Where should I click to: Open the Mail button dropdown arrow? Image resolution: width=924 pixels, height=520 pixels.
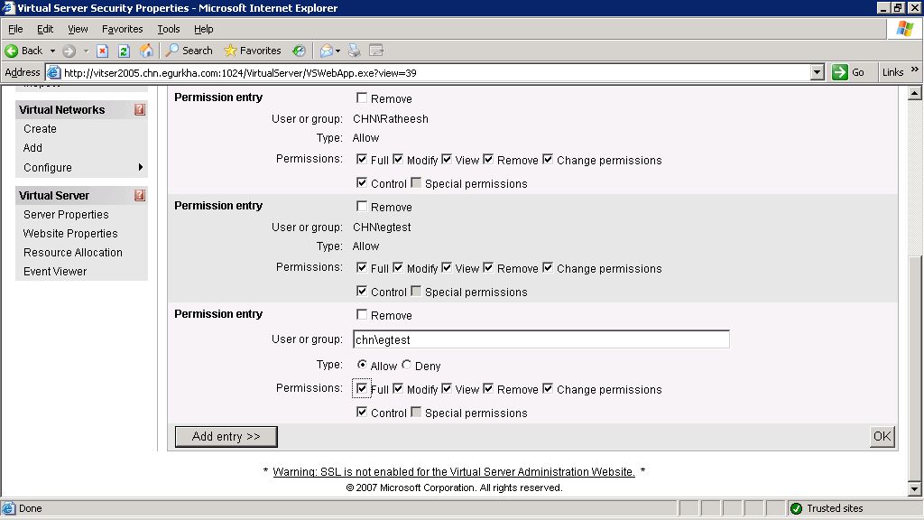tap(337, 51)
